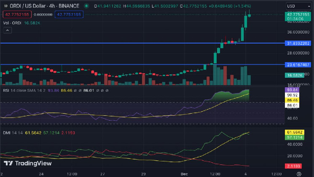Click the purple RSI value 93.84 axis label

click(x=292, y=90)
